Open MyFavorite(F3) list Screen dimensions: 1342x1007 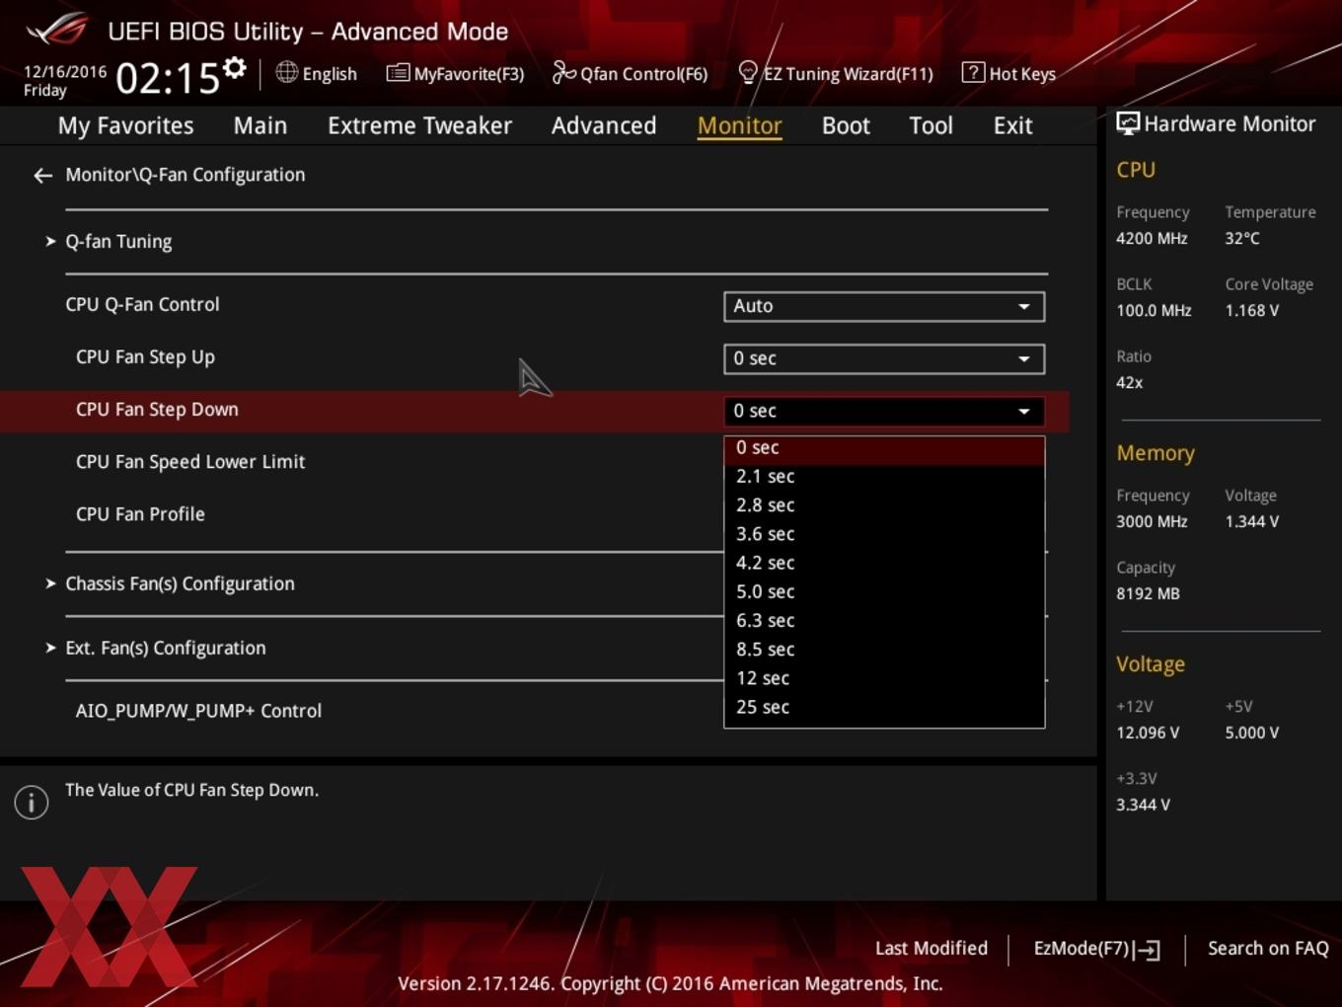(455, 73)
